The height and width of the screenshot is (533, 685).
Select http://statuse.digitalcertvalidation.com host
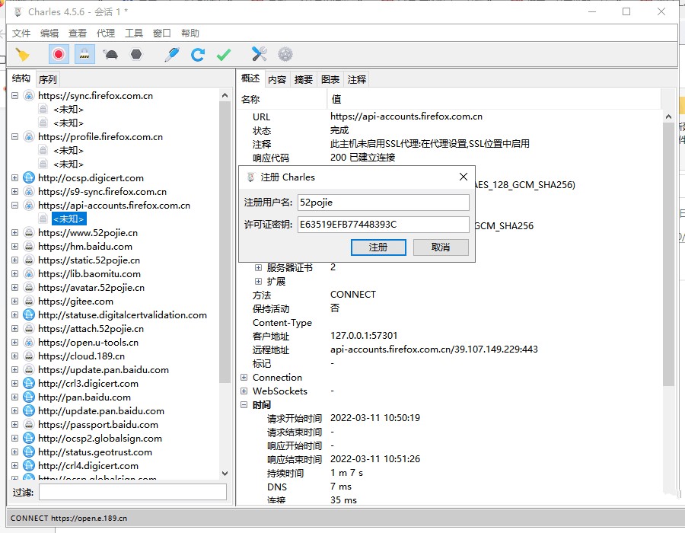123,315
